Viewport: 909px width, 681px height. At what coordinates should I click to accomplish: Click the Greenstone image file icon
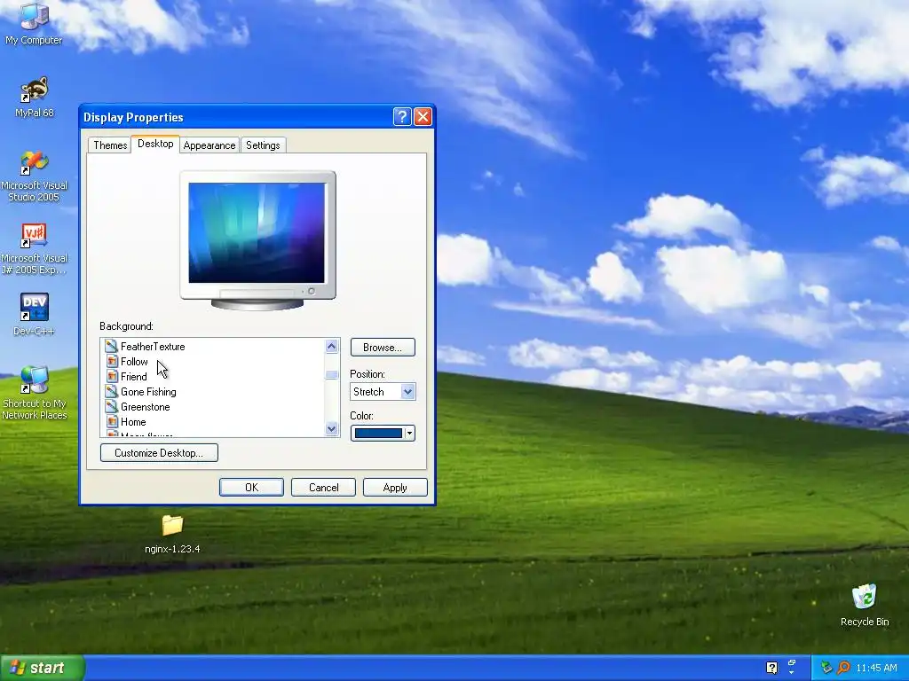(x=111, y=406)
